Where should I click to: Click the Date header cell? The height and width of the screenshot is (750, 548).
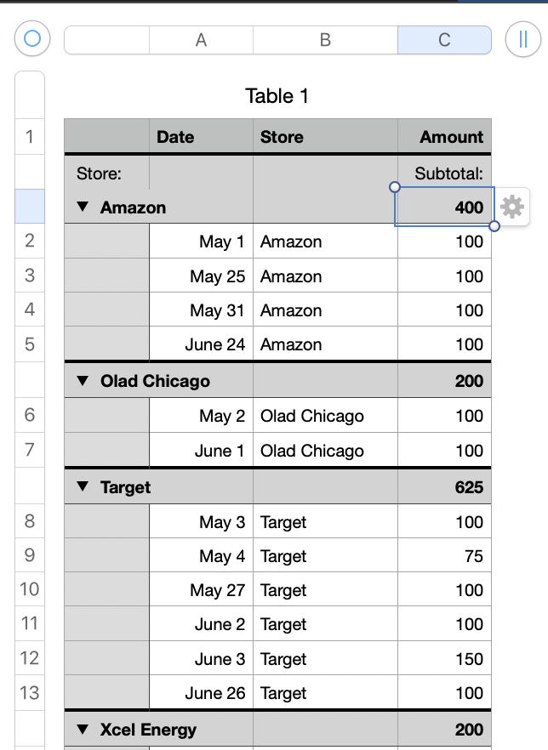pyautogui.click(x=201, y=137)
